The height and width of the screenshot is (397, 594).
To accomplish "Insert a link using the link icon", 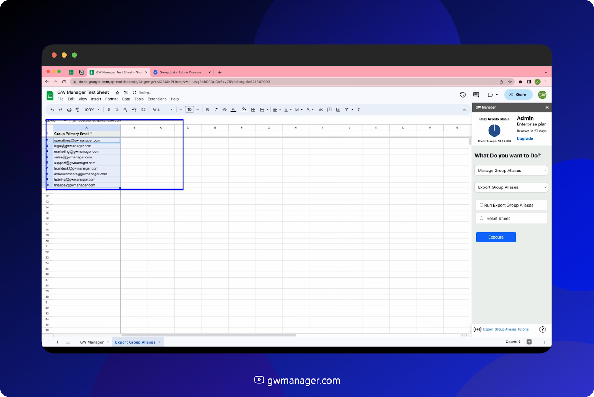I will tap(321, 110).
